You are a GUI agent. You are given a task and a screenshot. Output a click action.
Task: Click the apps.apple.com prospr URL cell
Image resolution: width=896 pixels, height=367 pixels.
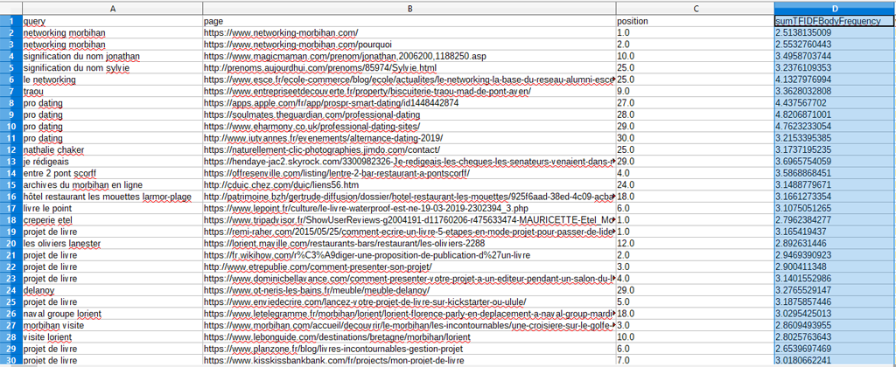pos(409,103)
